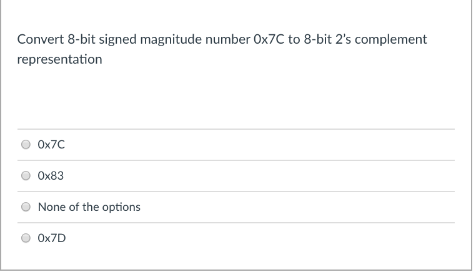Click the 0x83 answer label text

coord(51,176)
